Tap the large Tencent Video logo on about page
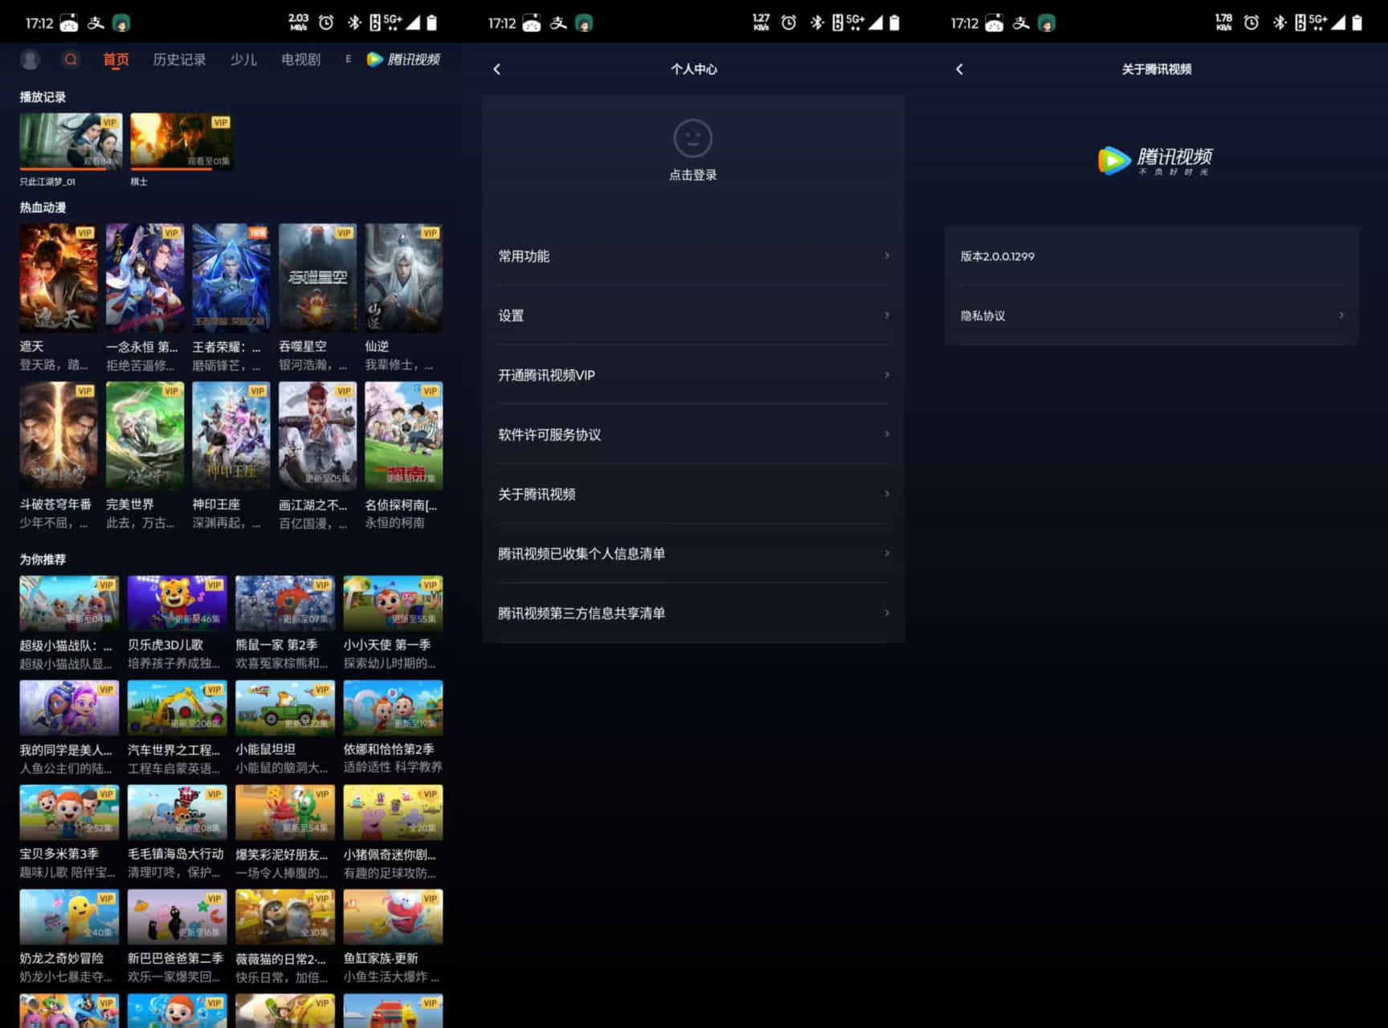 click(x=1155, y=160)
